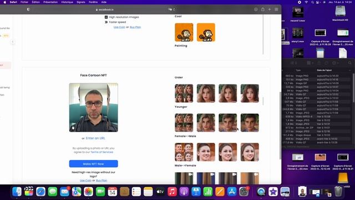
Task: Open Mail app in the dock
Action: pyautogui.click(x=64, y=192)
